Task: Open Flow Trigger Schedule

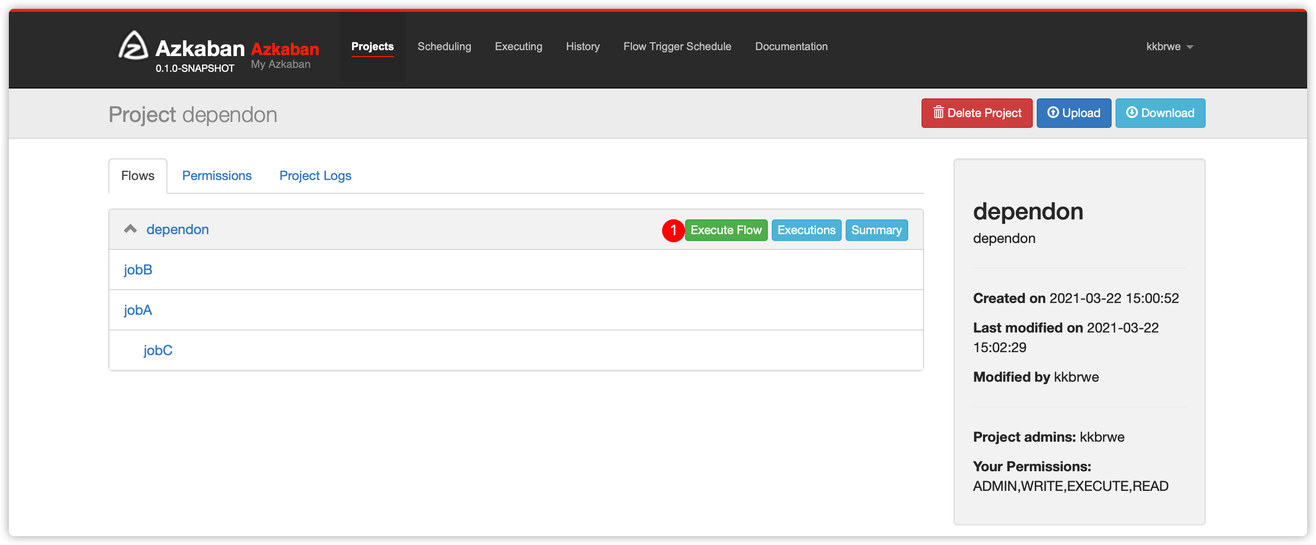Action: (677, 46)
